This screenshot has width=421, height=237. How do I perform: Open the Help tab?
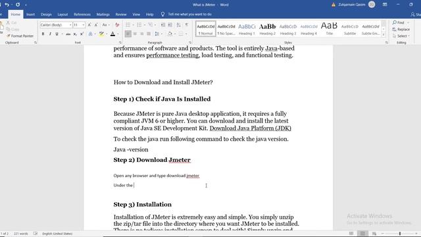point(149,14)
